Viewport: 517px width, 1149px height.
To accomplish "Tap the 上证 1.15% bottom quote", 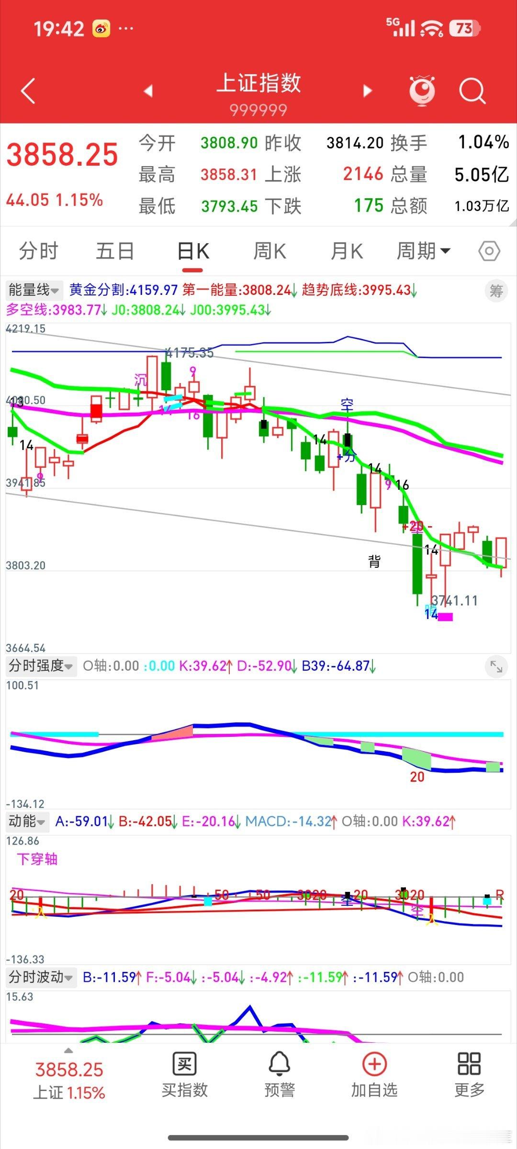I will pyautogui.click(x=69, y=1093).
